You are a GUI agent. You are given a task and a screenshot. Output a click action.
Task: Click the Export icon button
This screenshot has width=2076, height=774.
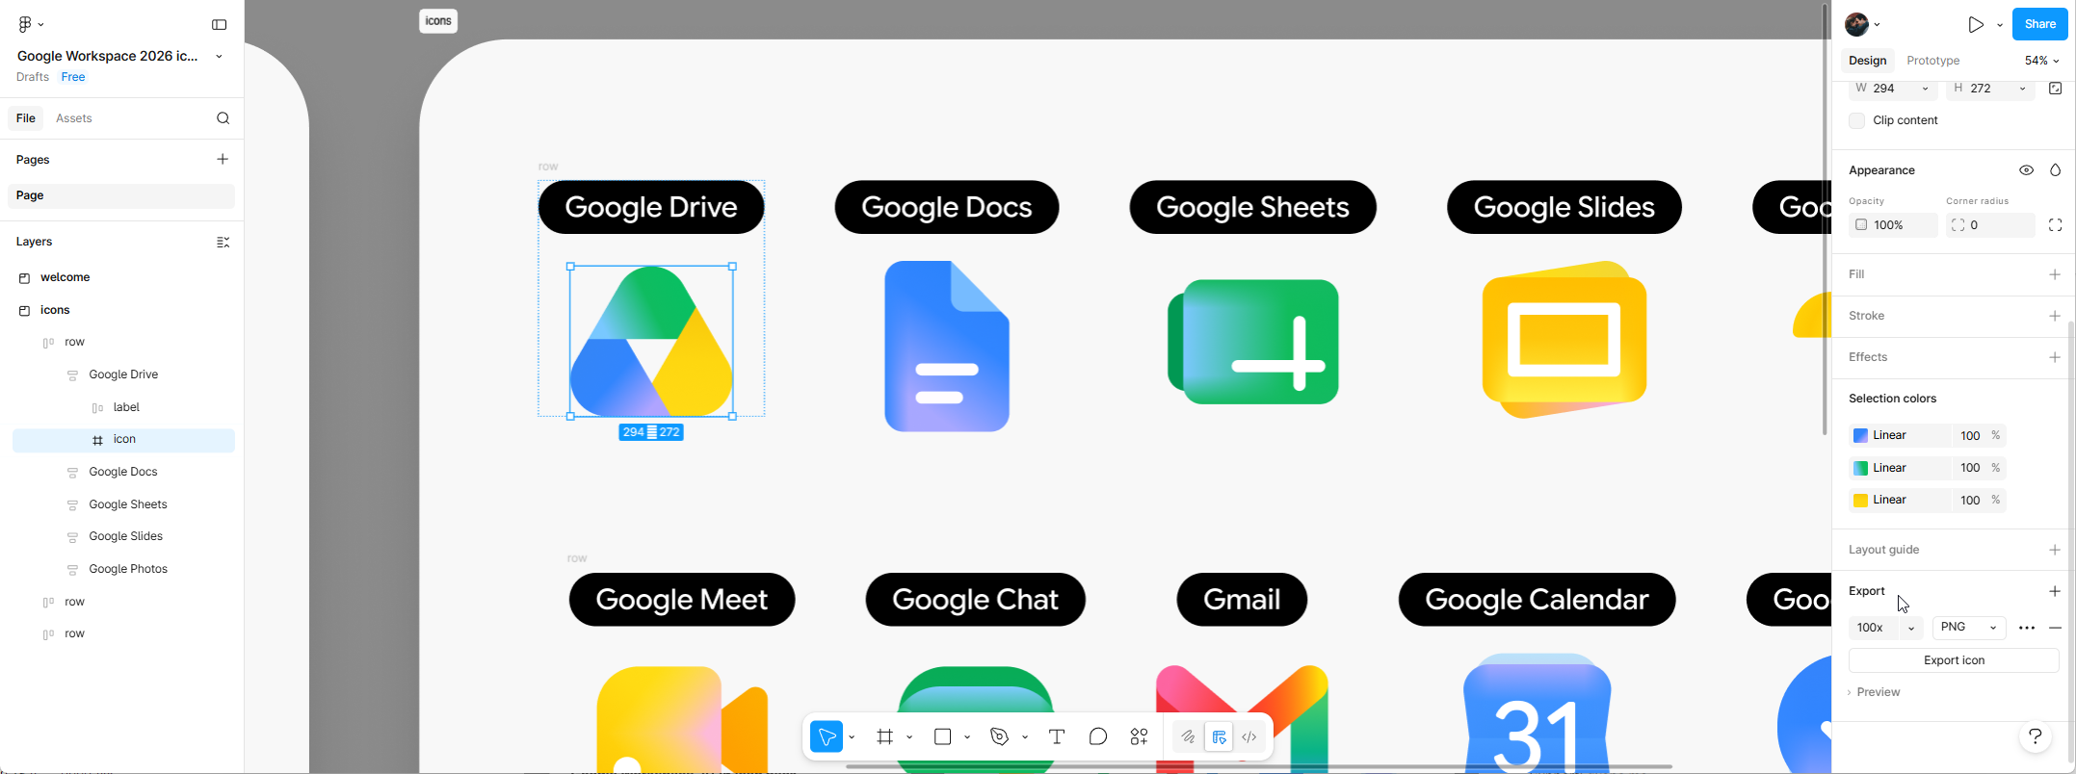point(1953,660)
